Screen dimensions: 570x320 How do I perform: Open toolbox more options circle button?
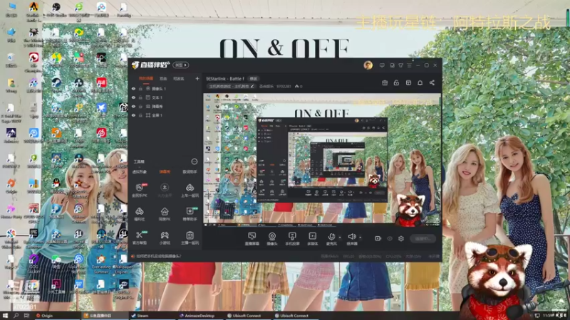pos(194,161)
